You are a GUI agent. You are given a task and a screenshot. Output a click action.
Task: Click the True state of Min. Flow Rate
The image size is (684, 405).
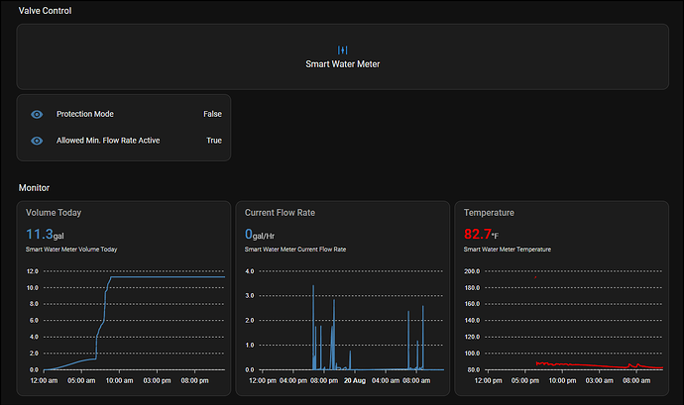[x=213, y=141]
